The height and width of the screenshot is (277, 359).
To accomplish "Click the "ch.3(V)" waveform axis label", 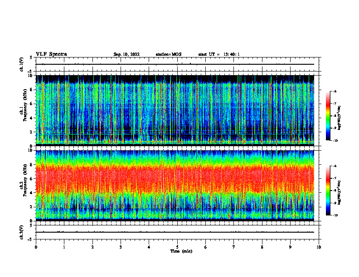I will pos(22,232).
